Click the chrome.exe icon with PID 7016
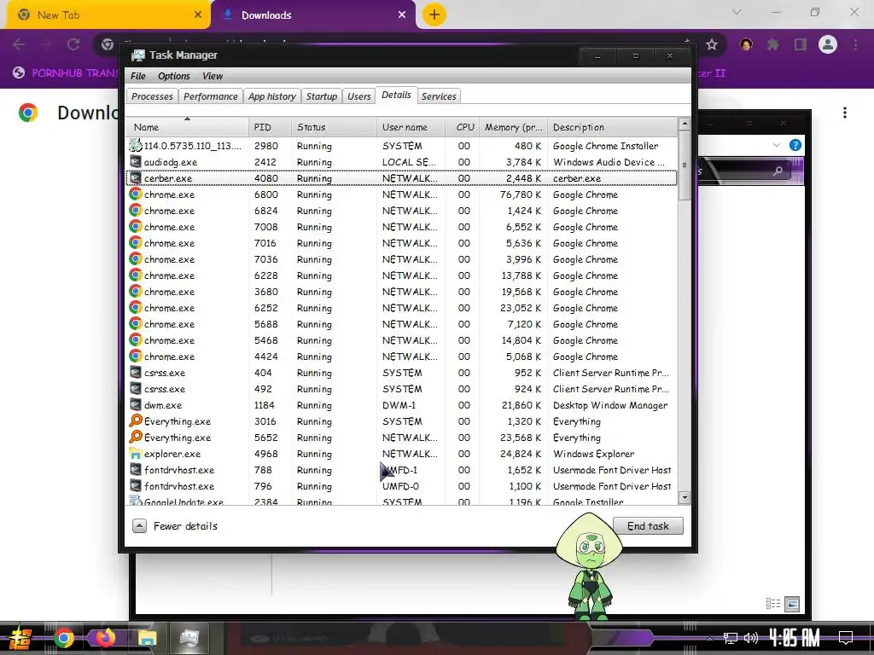 (x=136, y=242)
